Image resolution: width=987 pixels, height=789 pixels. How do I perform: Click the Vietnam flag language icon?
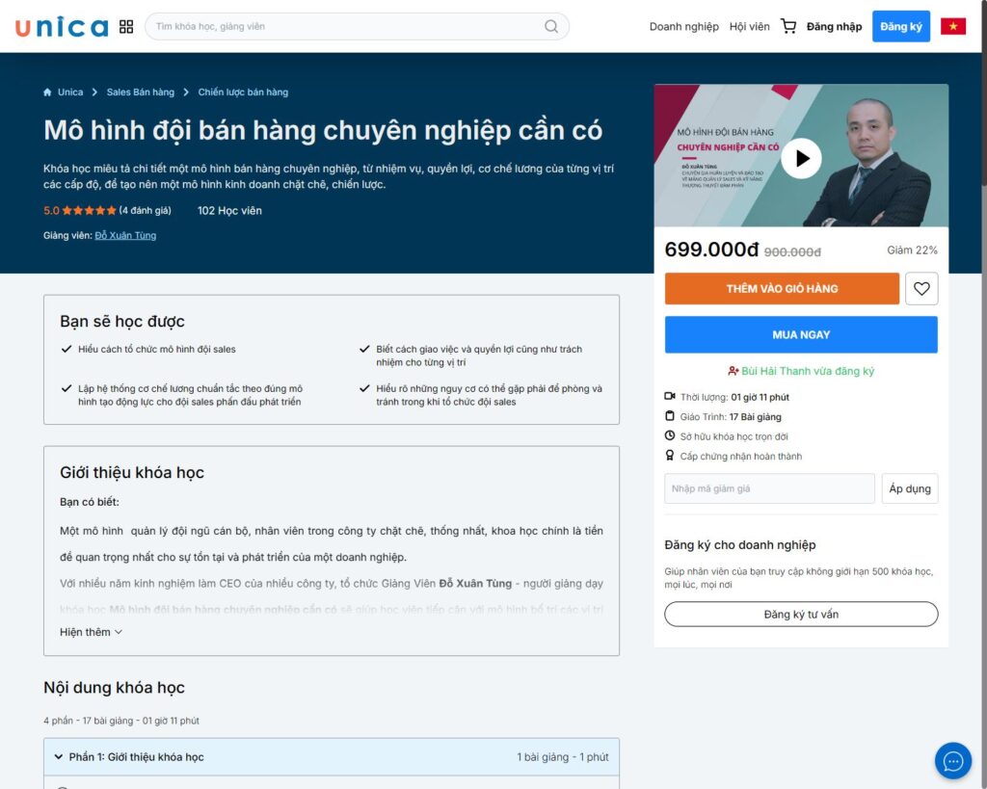point(953,26)
